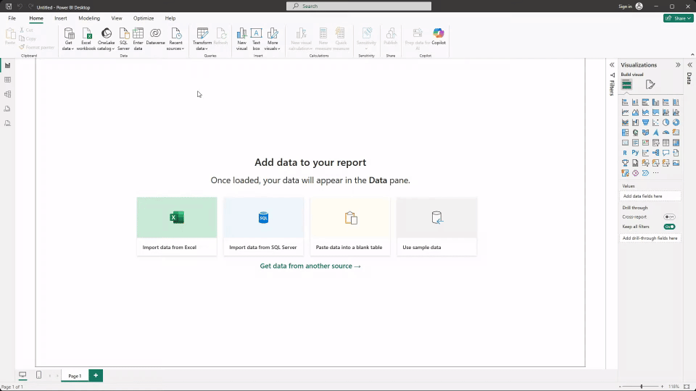696x391 pixels.
Task: Open OneLake catalog dropdown
Action: pyautogui.click(x=106, y=39)
